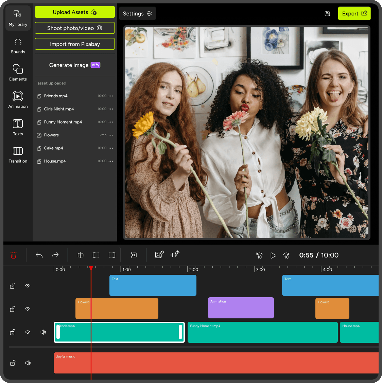Click right trim handle of Friends.mp4 clip
382x383 pixels.
click(180, 332)
